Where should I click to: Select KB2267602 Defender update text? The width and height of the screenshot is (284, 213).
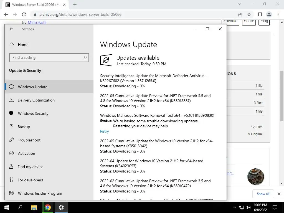pos(153,78)
